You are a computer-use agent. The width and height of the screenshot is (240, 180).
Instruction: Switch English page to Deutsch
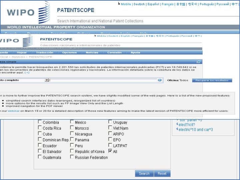(x=139, y=4)
